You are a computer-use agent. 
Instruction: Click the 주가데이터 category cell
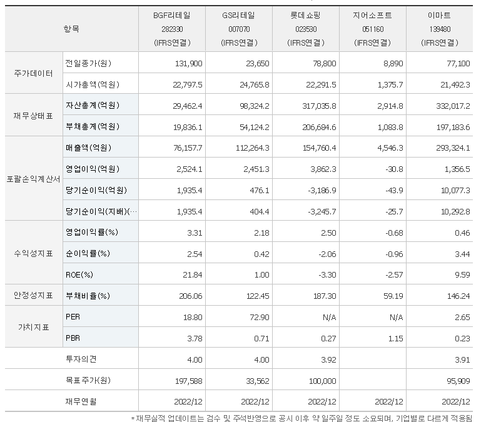[x=33, y=73]
